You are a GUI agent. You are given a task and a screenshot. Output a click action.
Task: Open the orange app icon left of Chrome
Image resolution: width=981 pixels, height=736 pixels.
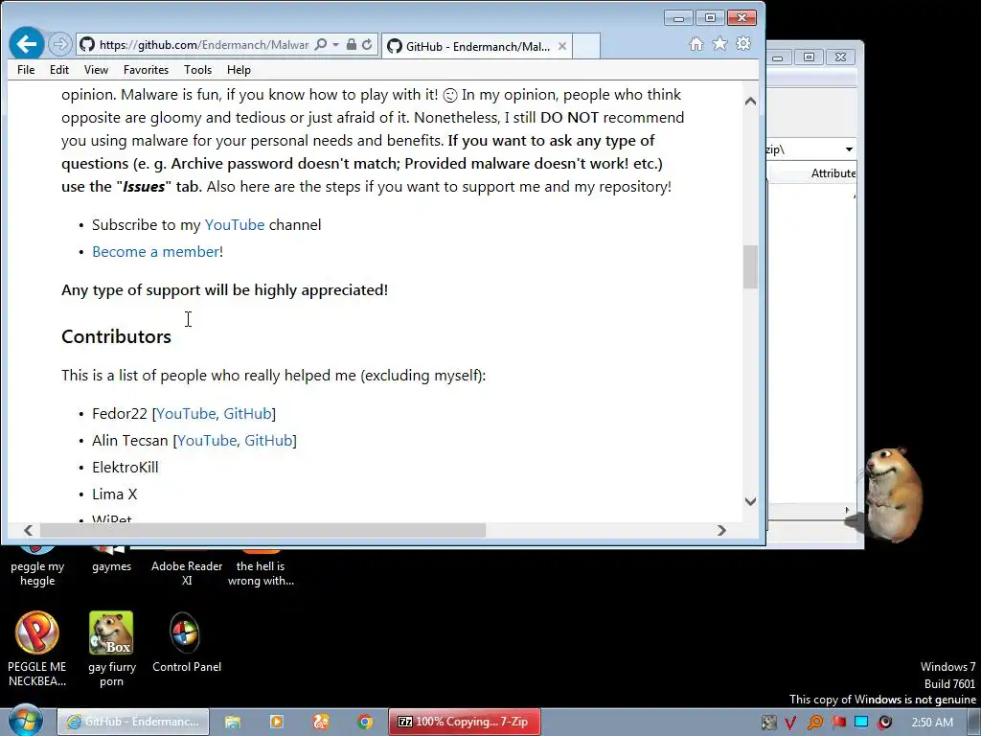tap(320, 723)
